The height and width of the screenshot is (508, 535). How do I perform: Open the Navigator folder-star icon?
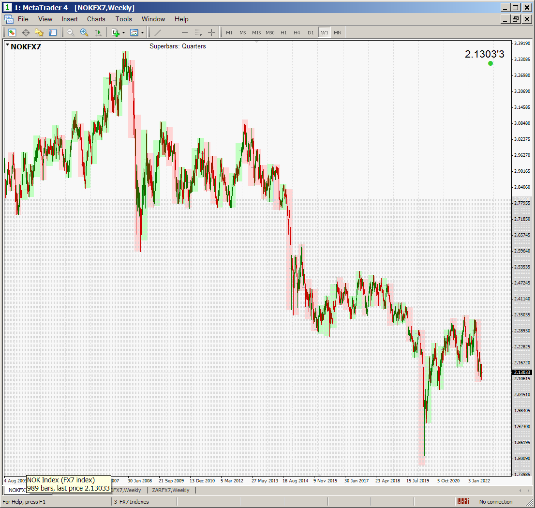tap(39, 32)
